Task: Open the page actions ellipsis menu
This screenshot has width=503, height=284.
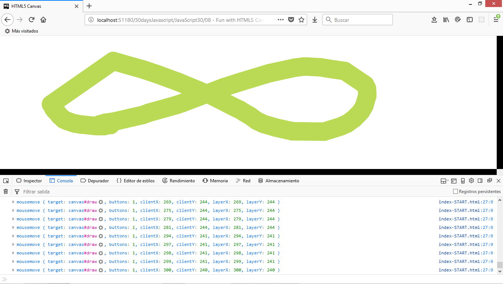Action: (x=280, y=20)
